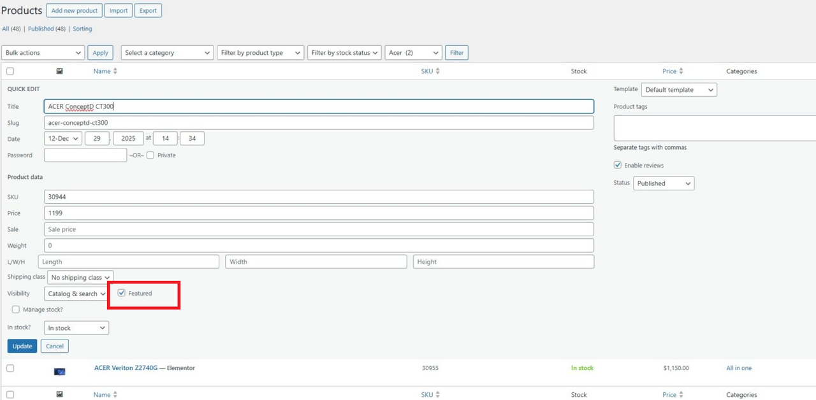Screen dimensions: 816x400
Task: Click the Update button
Action: tap(22, 346)
